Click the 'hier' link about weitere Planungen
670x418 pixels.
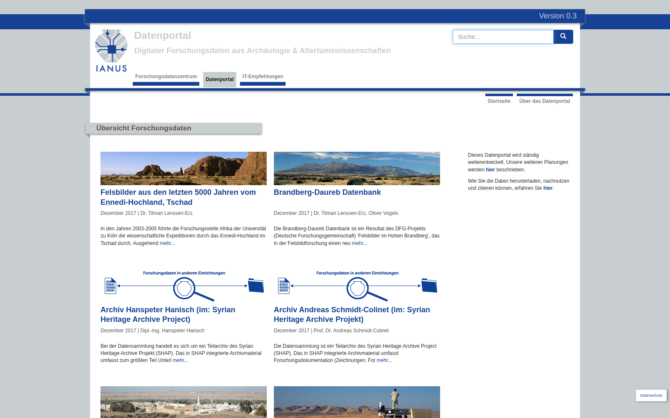click(x=490, y=170)
